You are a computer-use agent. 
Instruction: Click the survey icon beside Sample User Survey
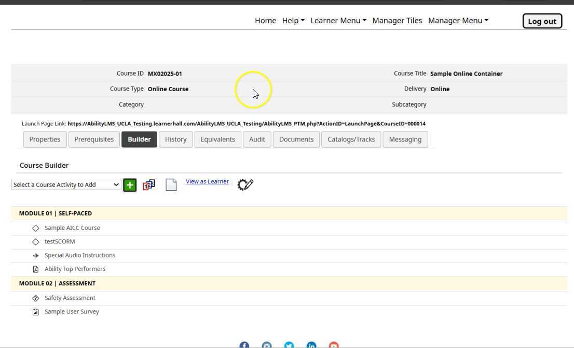(36, 312)
